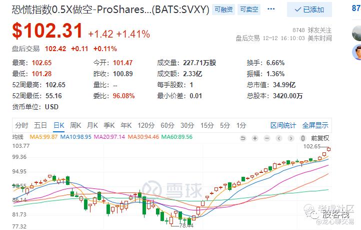Click the 最高 102.65 value
This screenshot has width=361, height=230.
(41, 63)
